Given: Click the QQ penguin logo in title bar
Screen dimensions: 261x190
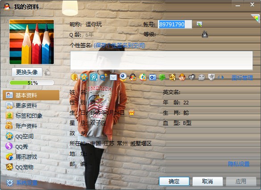Looking at the screenshot, I should coord(7,7).
